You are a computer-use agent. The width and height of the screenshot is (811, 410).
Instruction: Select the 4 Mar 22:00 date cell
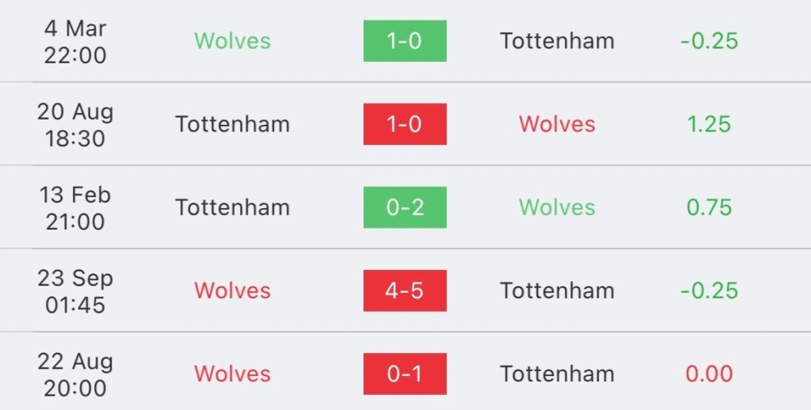(75, 41)
